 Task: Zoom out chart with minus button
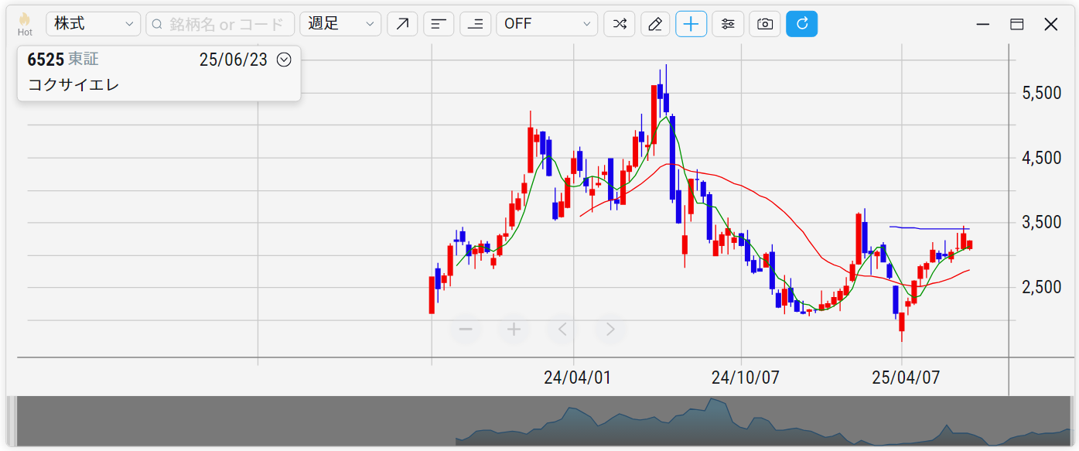466,330
